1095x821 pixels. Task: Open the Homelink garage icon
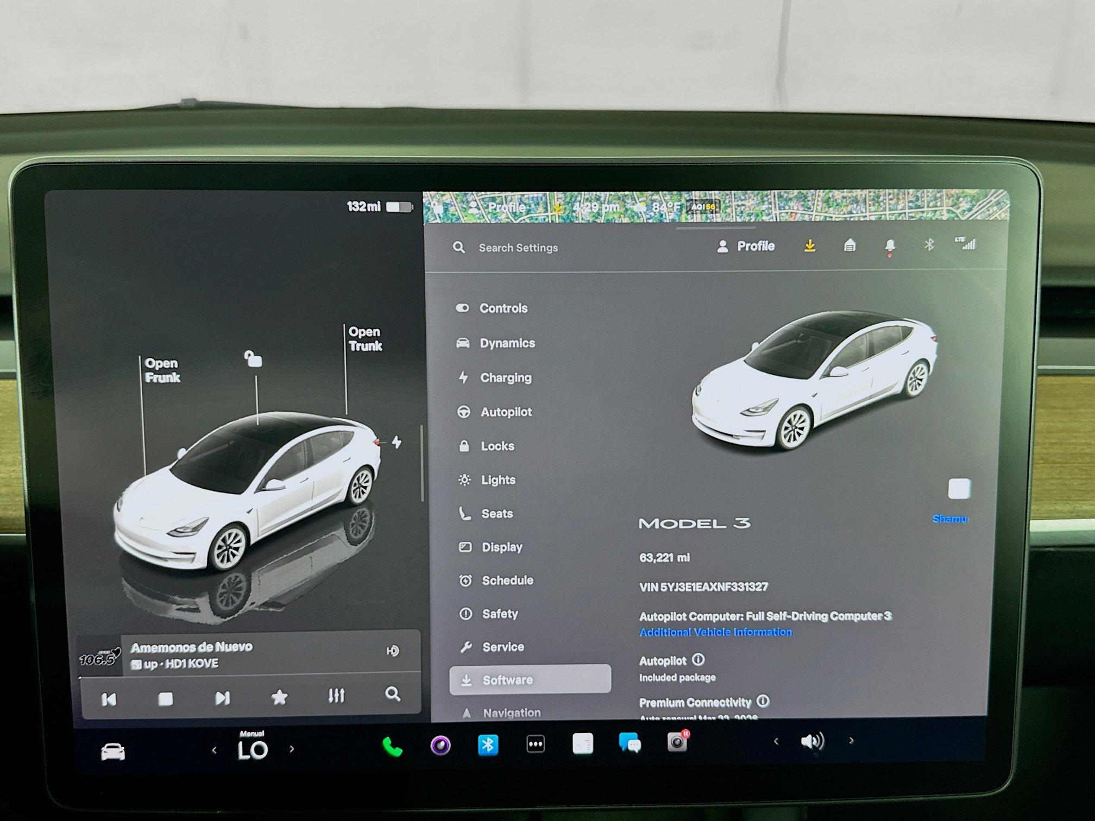click(850, 245)
